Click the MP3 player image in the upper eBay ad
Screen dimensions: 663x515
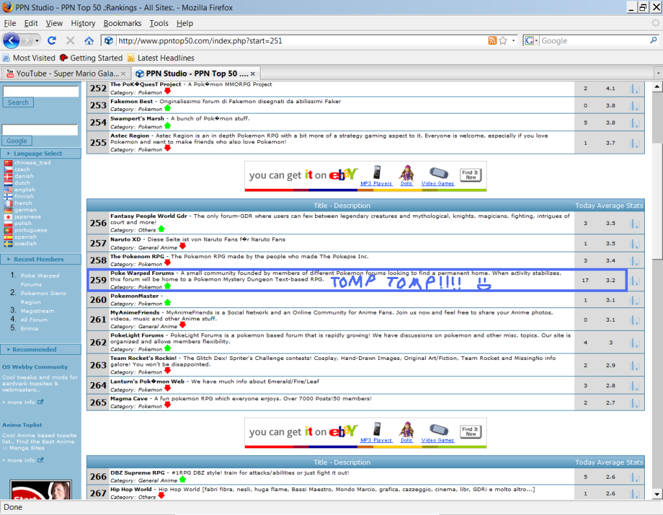point(377,173)
